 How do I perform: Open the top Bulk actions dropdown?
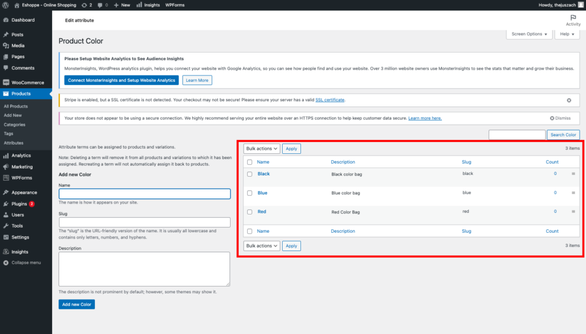[262, 149]
